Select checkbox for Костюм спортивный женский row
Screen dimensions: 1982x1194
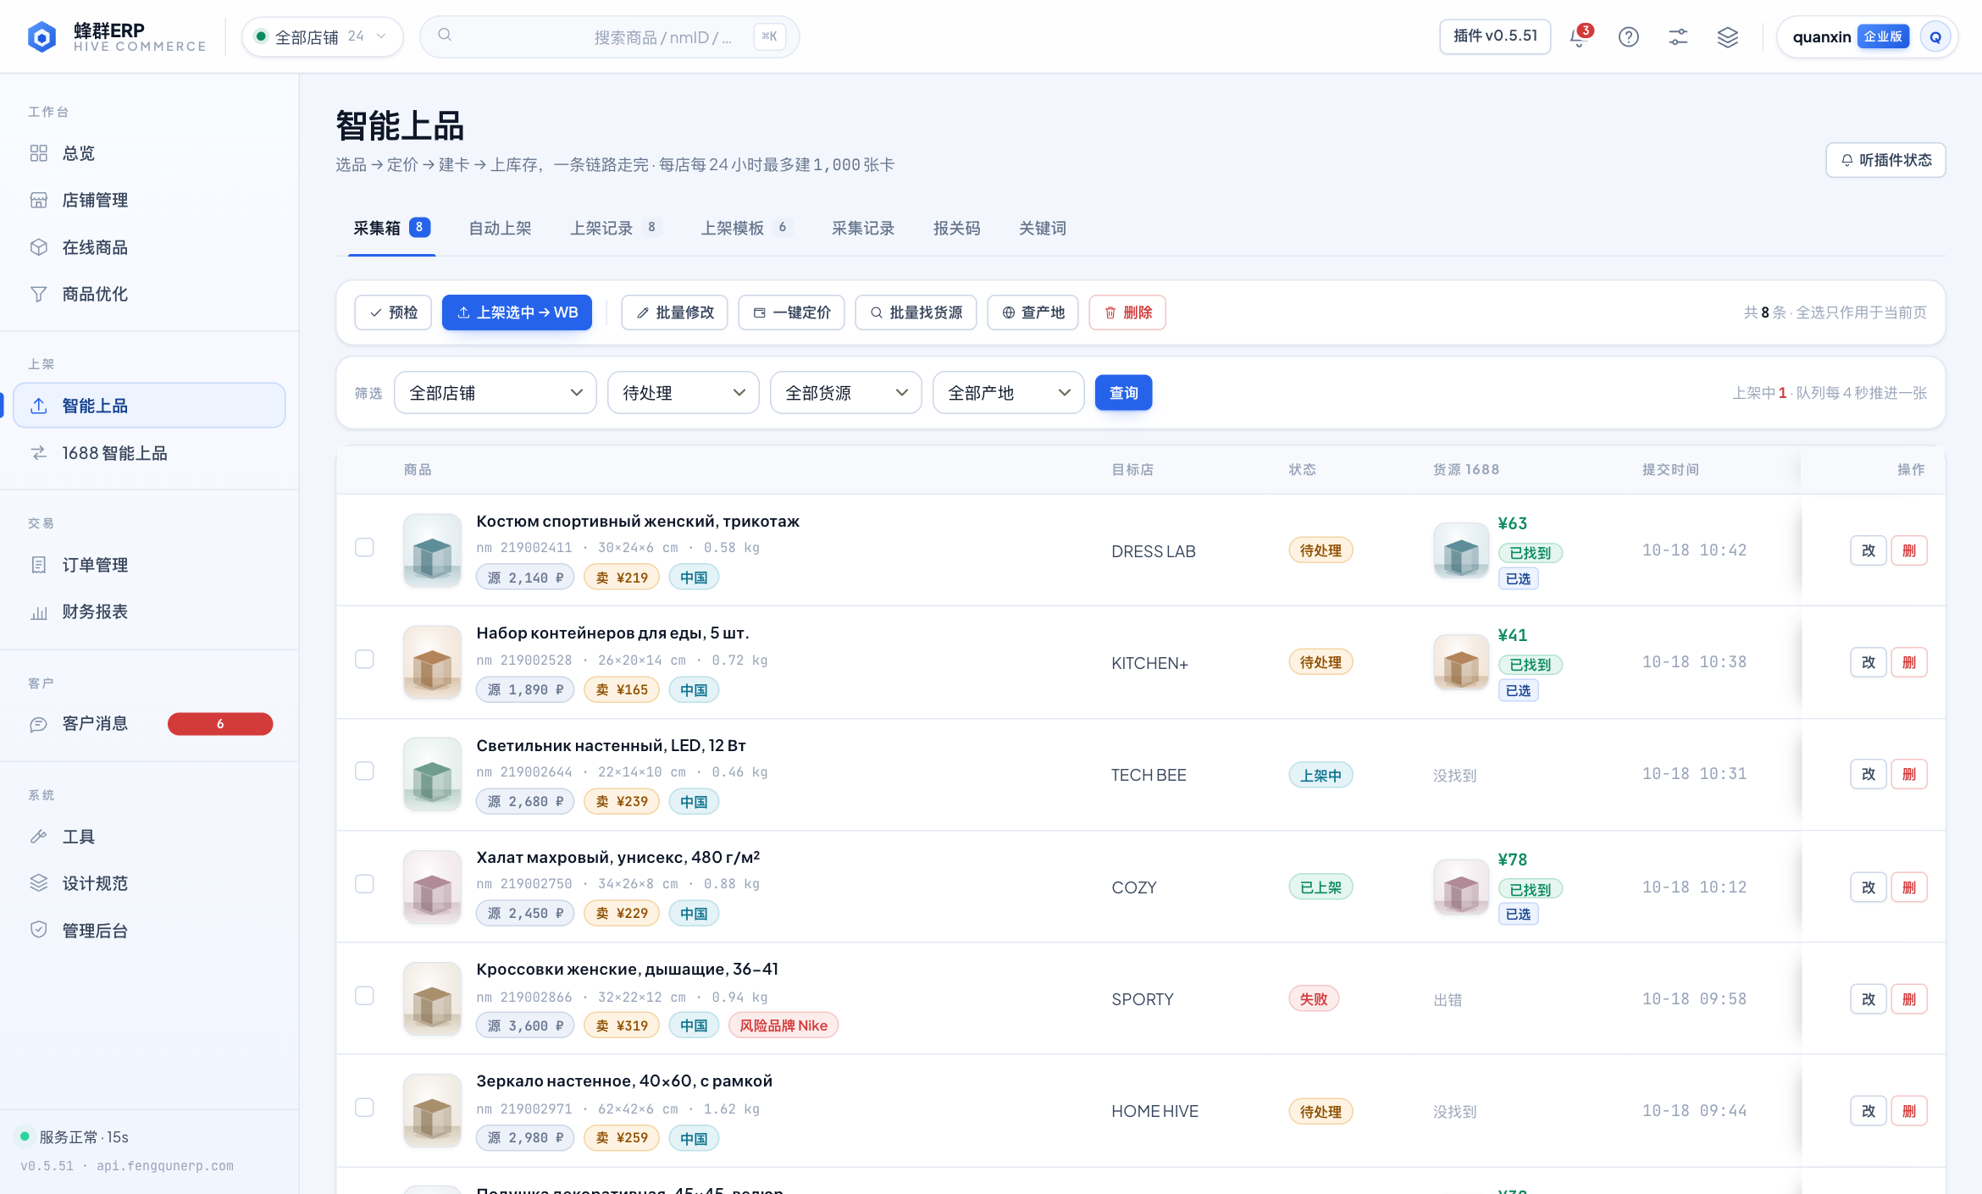pyautogui.click(x=364, y=547)
